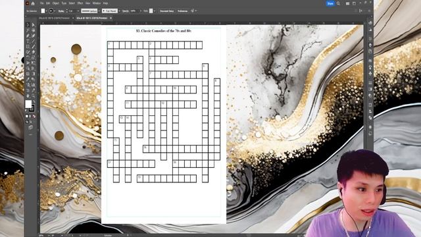Go to the Home screen icon
Image resolution: width=421 pixels, height=237 pixels.
click(x=33, y=3)
